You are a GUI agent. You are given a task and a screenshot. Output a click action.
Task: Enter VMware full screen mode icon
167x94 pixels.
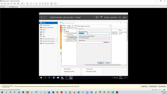(x=45, y=3)
